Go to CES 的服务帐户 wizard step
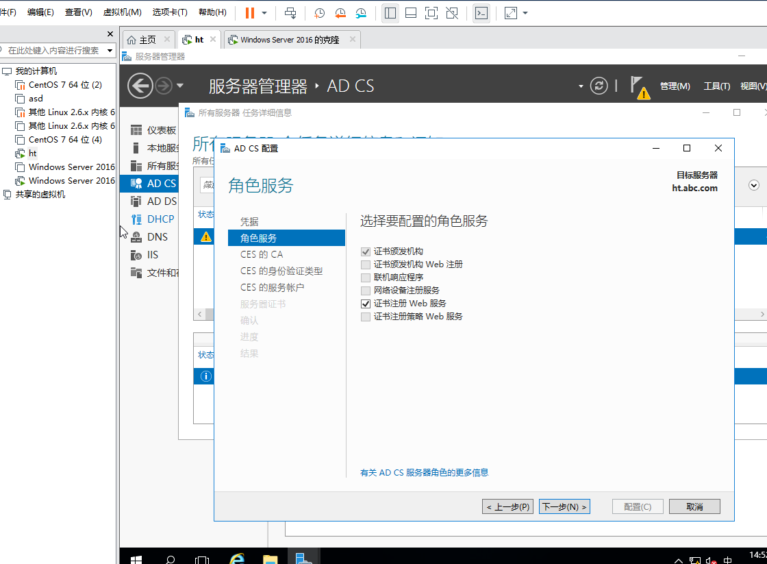767x564 pixels. click(272, 287)
